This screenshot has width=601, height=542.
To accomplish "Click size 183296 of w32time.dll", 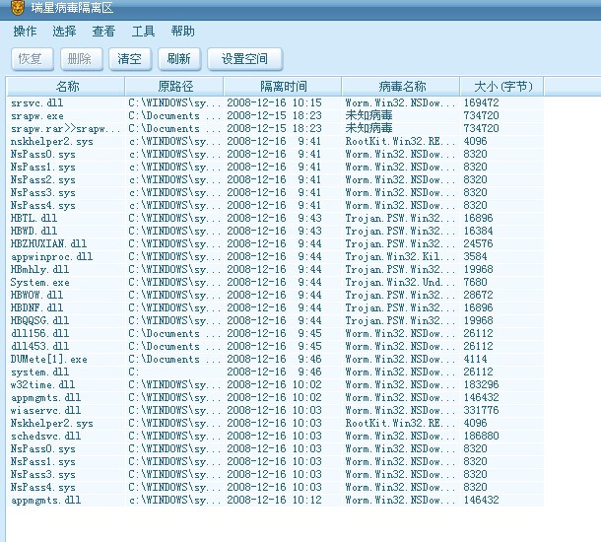I will coord(481,384).
